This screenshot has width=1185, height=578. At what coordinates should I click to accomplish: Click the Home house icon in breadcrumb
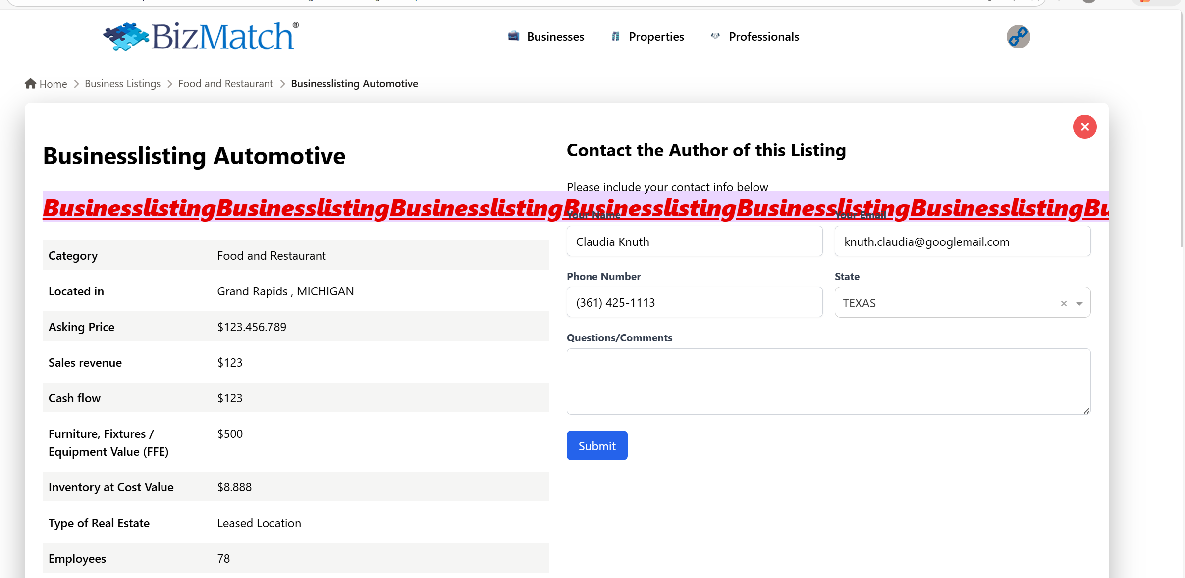click(31, 84)
